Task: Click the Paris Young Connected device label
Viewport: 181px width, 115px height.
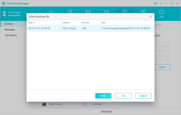Action: tap(14, 14)
